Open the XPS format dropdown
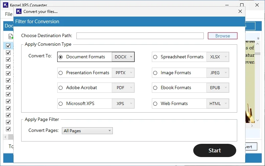 point(123,104)
